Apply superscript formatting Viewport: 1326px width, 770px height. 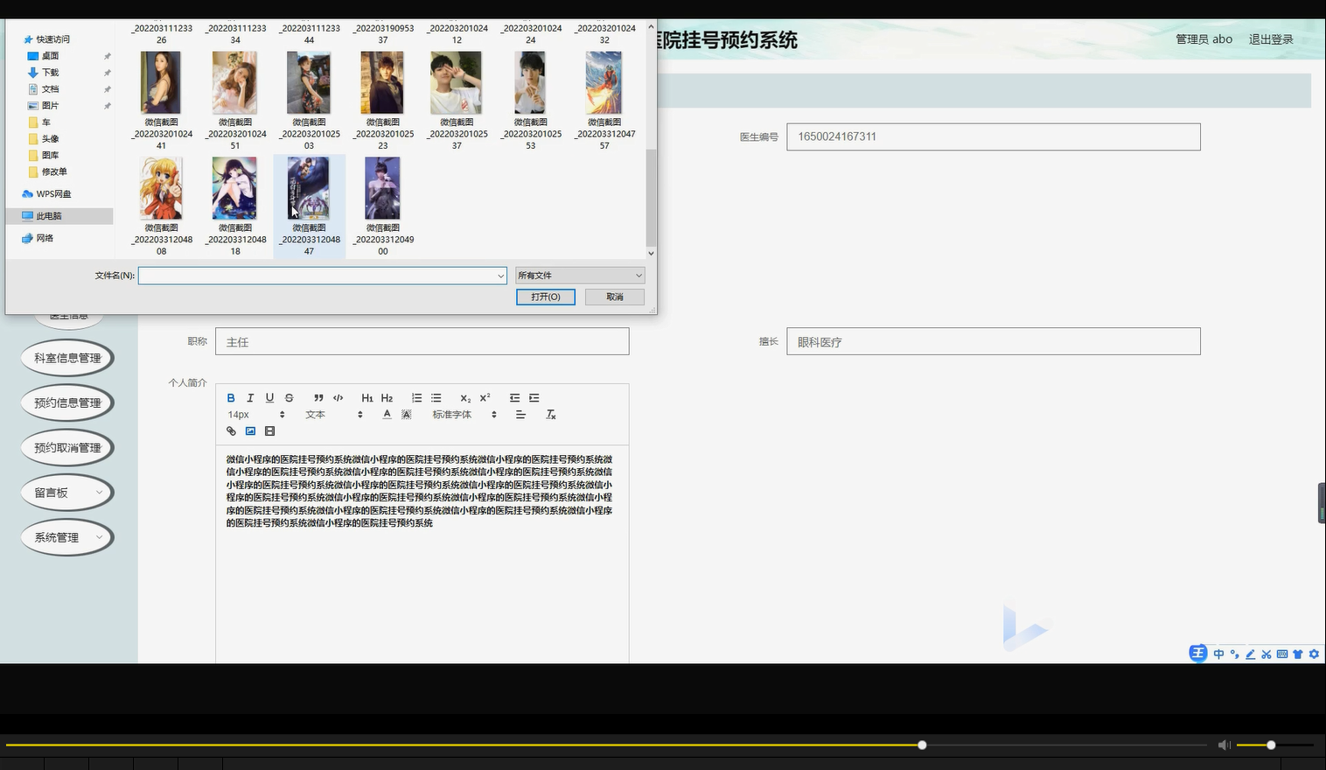pyautogui.click(x=485, y=398)
